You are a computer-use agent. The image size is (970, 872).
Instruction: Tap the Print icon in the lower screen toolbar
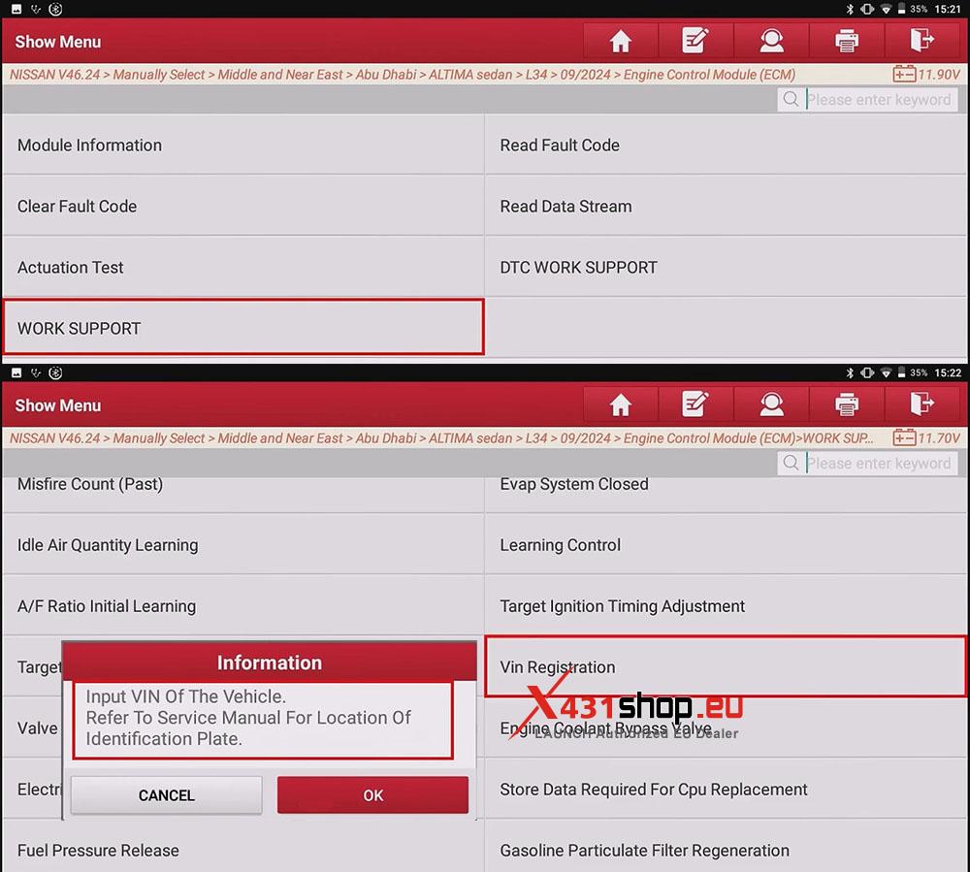[847, 405]
